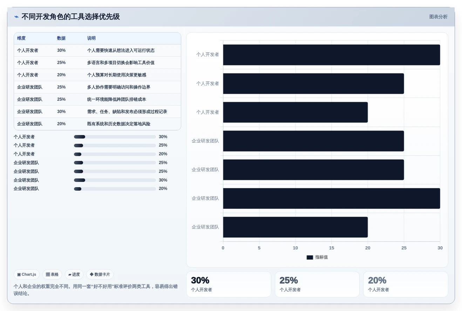This screenshot has width=462, height=311.
Task: Select the 表格 chip
Action: pos(52,275)
